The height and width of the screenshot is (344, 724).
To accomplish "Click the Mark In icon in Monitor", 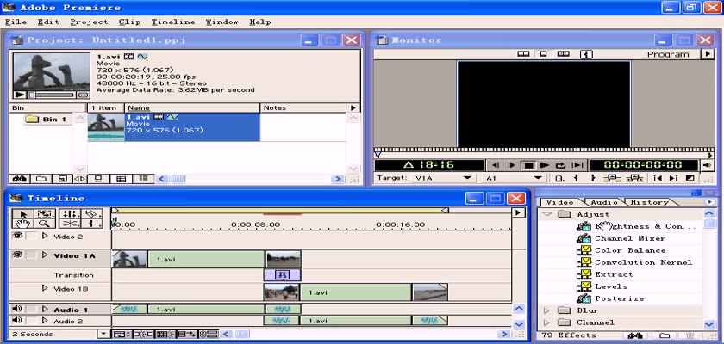I will [x=576, y=178].
